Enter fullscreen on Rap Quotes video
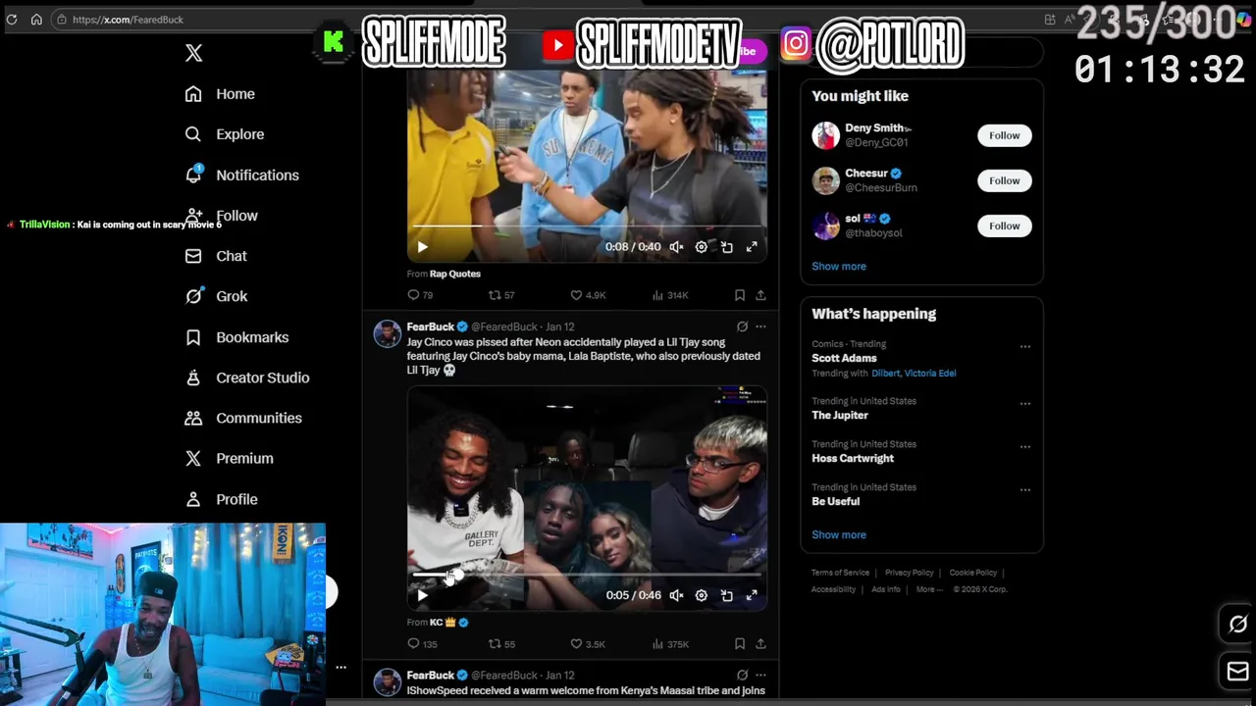Viewport: 1256px width, 706px height. [x=752, y=247]
